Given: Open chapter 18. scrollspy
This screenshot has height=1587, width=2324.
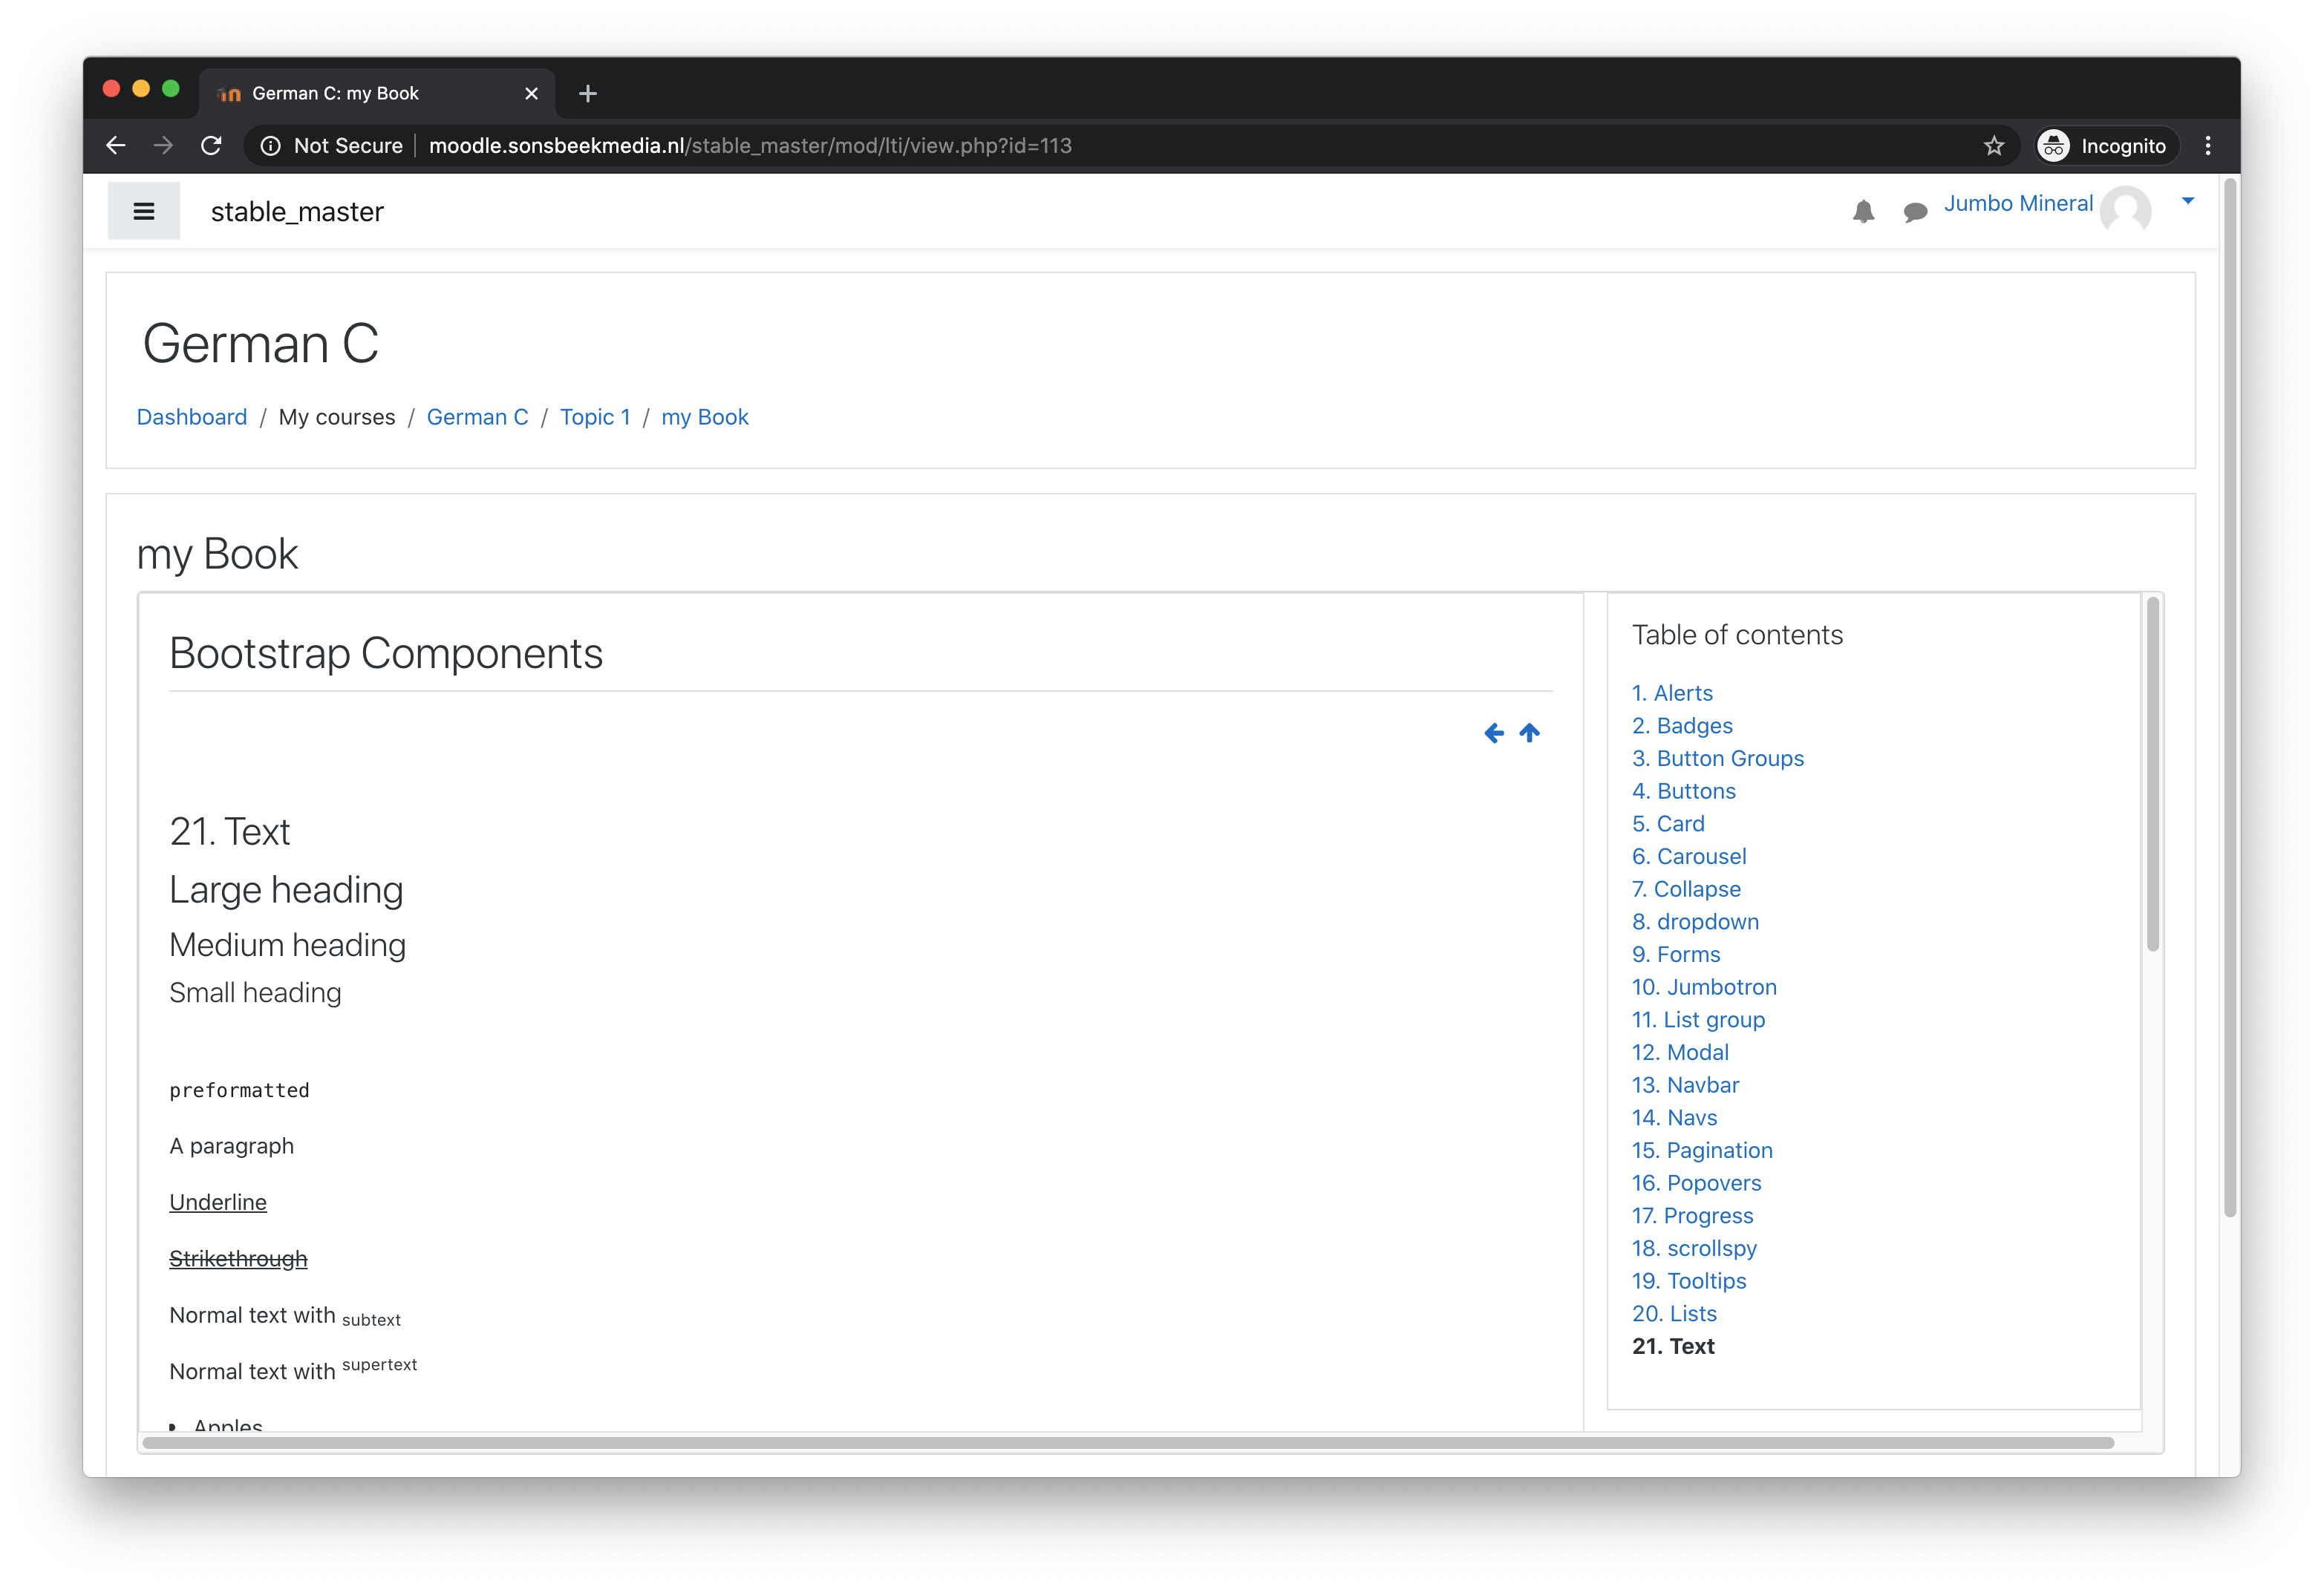Looking at the screenshot, I should [1694, 1248].
